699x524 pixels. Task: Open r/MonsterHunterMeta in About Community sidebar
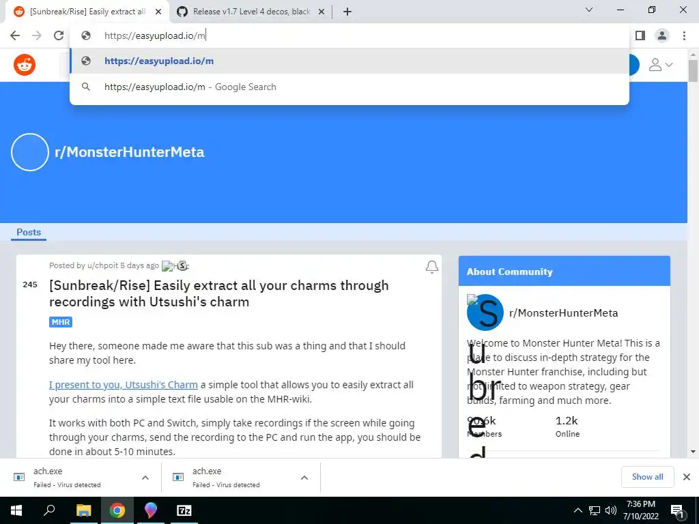[563, 312]
